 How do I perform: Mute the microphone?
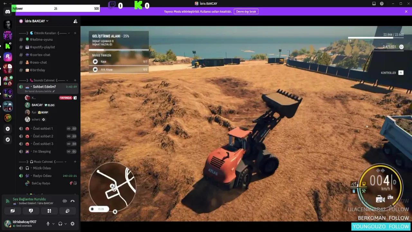click(48, 224)
